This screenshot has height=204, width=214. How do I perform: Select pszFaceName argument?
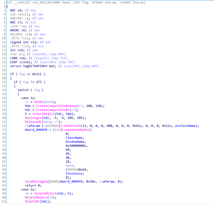(185, 126)
